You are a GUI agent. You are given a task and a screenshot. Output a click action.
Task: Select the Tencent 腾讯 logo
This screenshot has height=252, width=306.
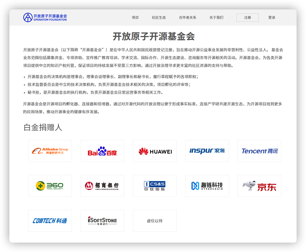click(x=259, y=151)
